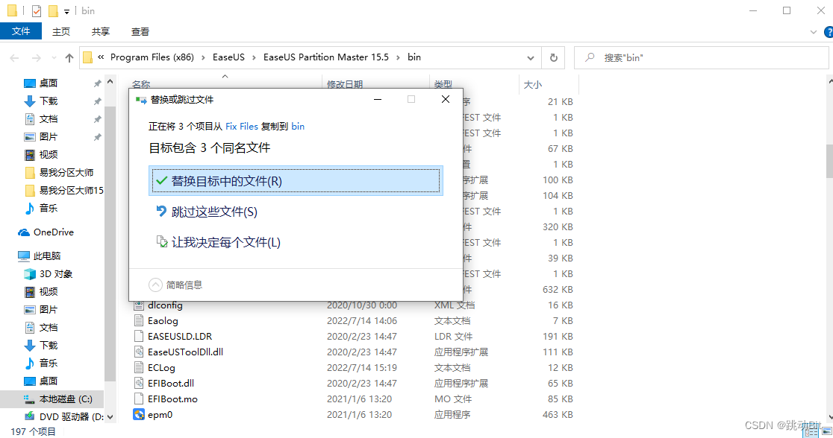Screen dimensions: 833x438
Task: Open the Fix Files source link
Action: click(242, 126)
